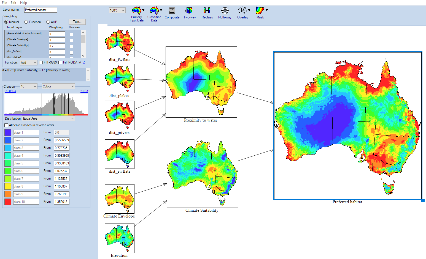Open dropdown arrow next to Primary Input Data
The height and width of the screenshot is (259, 426).
(x=143, y=10)
